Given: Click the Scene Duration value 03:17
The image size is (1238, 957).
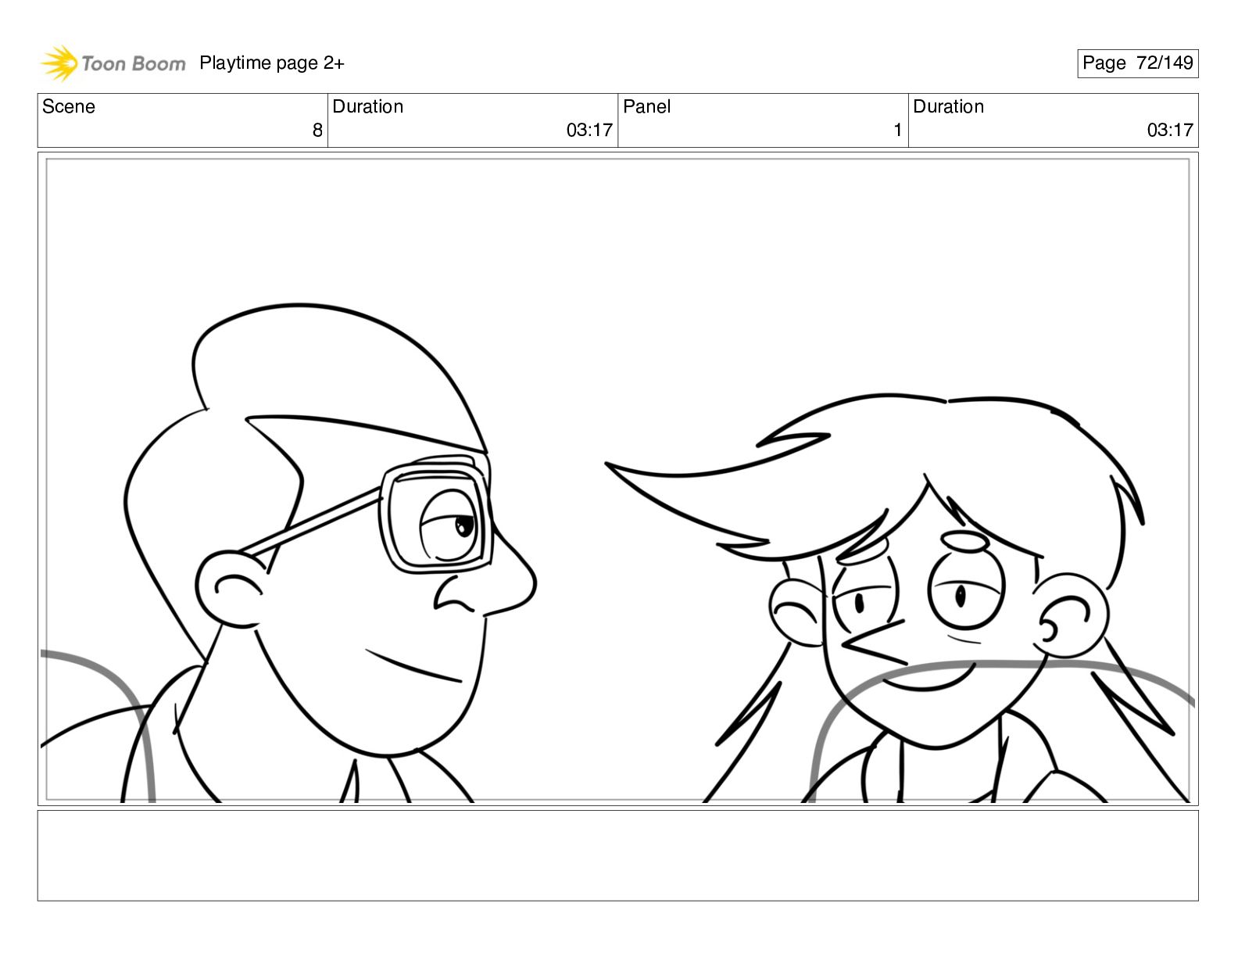Looking at the screenshot, I should click(x=589, y=131).
